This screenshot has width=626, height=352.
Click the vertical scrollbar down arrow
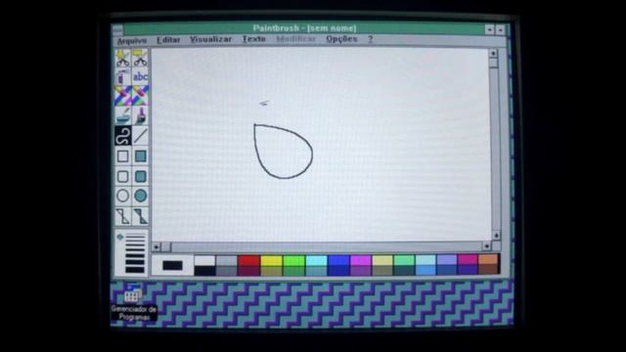point(495,236)
